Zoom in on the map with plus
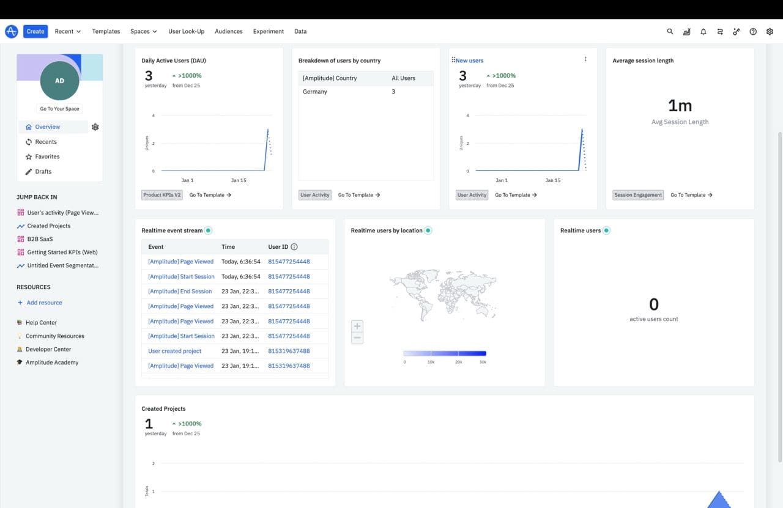Screen dimensions: 783x508 pos(357,326)
